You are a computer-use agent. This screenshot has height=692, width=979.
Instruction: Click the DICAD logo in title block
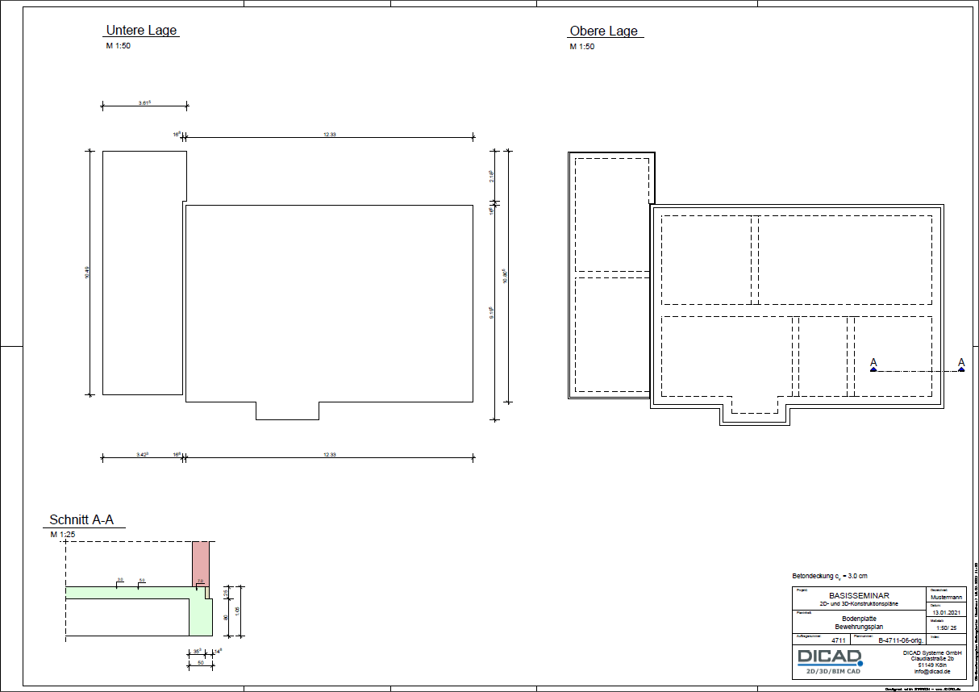click(829, 662)
